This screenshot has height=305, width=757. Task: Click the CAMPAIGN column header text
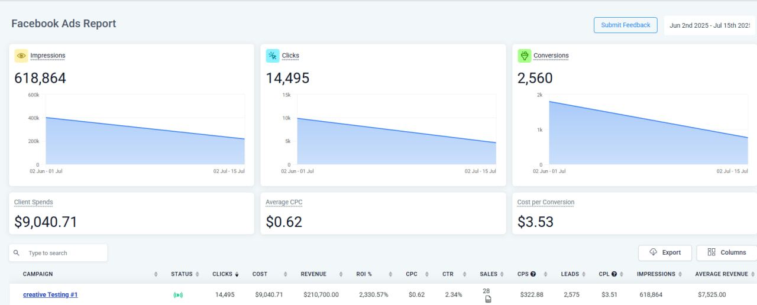coord(38,274)
